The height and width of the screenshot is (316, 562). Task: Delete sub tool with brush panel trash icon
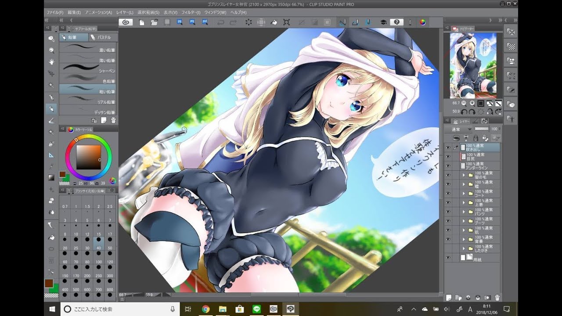[113, 120]
